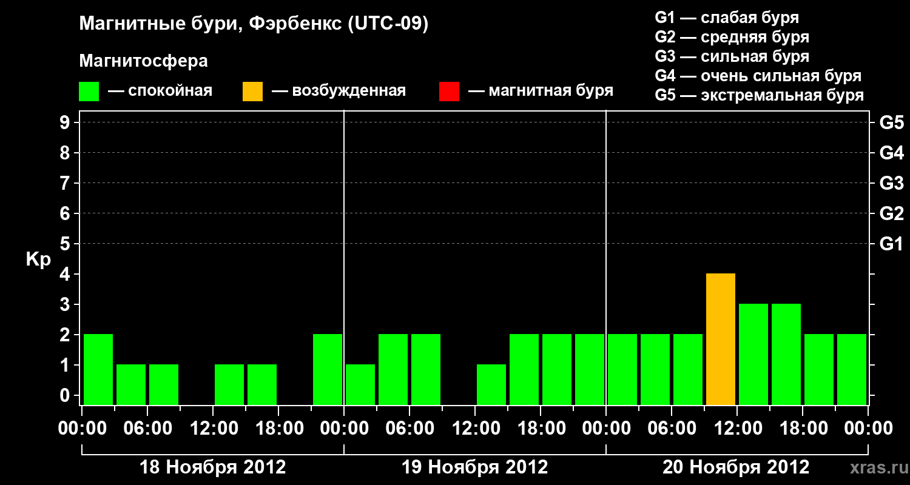Click the orange 'возбужденная' legend swatch
Viewport: 910px width, 485px height.
click(252, 92)
